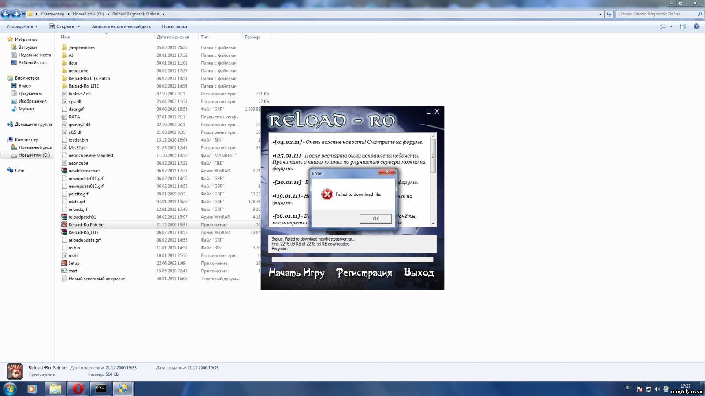Screen dimensions: 705x396
Task: Sort by the Размер column header
Action: click(252, 37)
